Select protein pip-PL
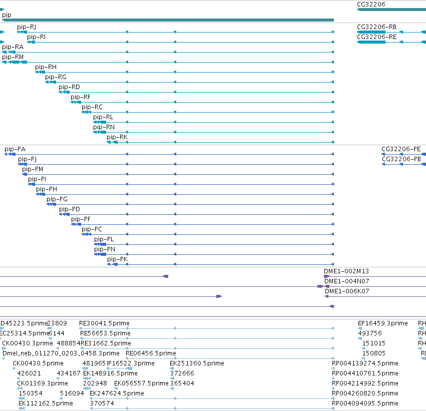 coord(104,239)
